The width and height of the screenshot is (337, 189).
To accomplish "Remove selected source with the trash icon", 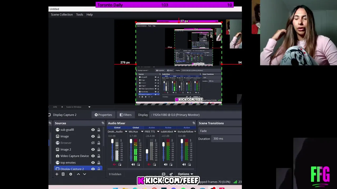I will coord(63,174).
